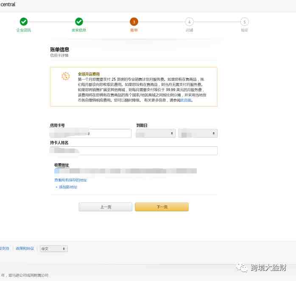
Task: Click the orange fee badge icon in notice box
Action: click(x=65, y=76)
